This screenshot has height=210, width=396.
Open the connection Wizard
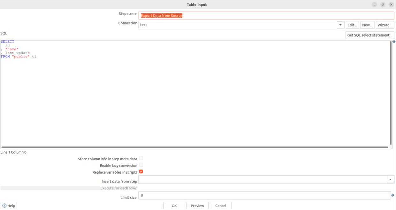(x=385, y=25)
